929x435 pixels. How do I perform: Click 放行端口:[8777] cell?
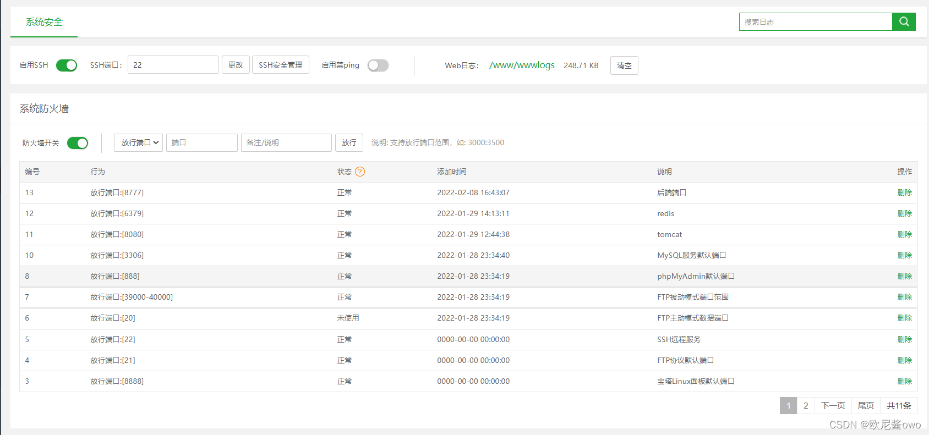(x=117, y=192)
